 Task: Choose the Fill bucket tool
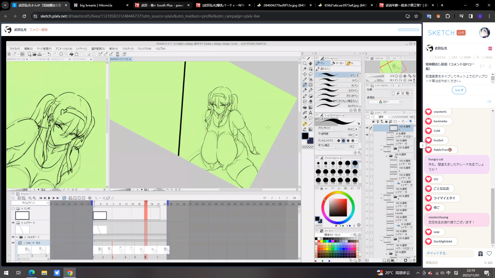(305, 107)
